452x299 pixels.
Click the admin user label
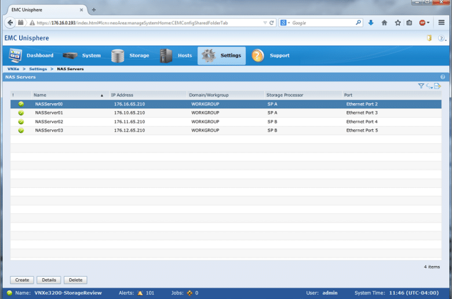click(330, 293)
